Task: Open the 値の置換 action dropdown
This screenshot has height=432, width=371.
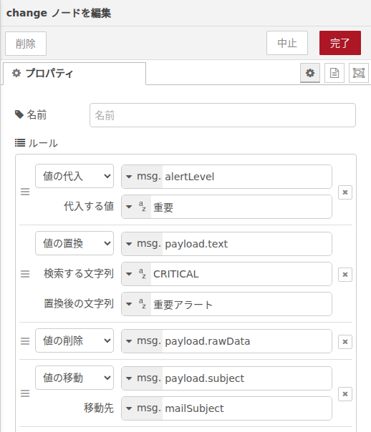Action: point(74,243)
